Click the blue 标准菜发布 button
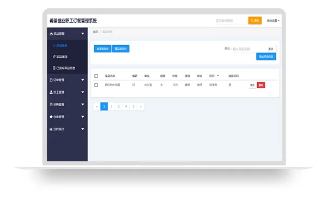 102,49
